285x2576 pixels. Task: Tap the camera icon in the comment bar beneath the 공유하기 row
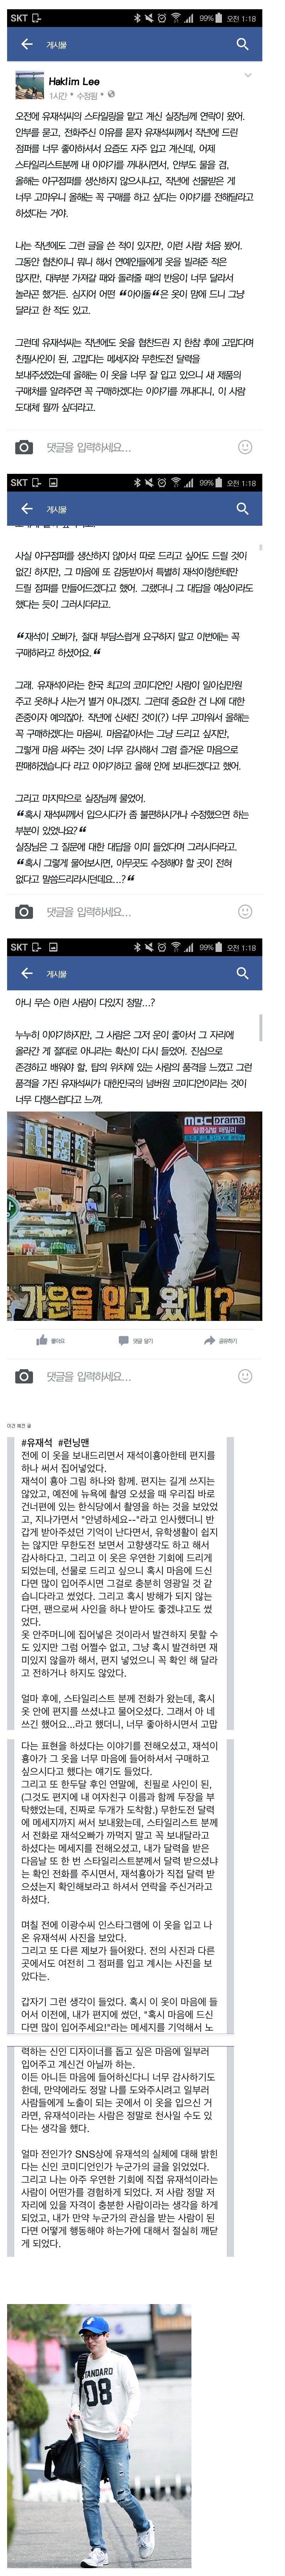pyautogui.click(x=24, y=1377)
